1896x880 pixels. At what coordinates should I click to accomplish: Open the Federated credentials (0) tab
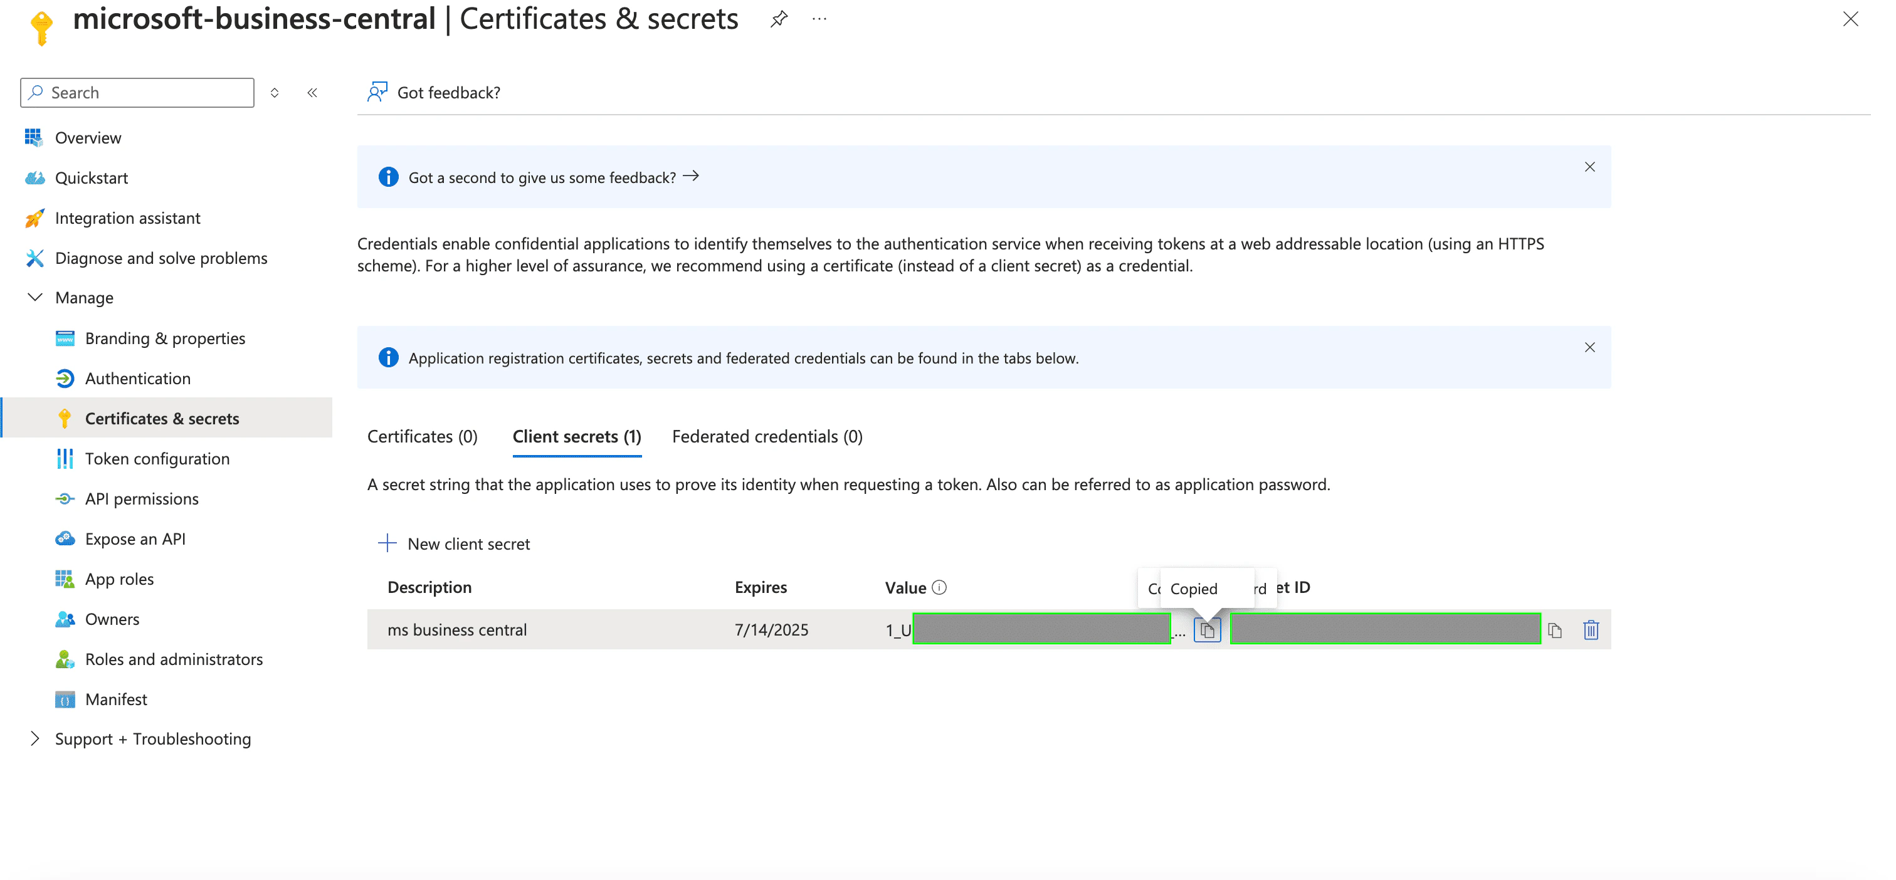pyautogui.click(x=766, y=436)
